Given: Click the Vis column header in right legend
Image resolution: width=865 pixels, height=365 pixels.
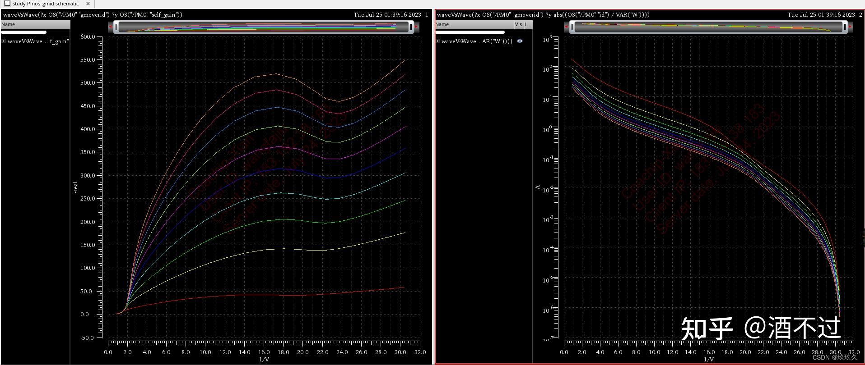Looking at the screenshot, I should coord(518,24).
